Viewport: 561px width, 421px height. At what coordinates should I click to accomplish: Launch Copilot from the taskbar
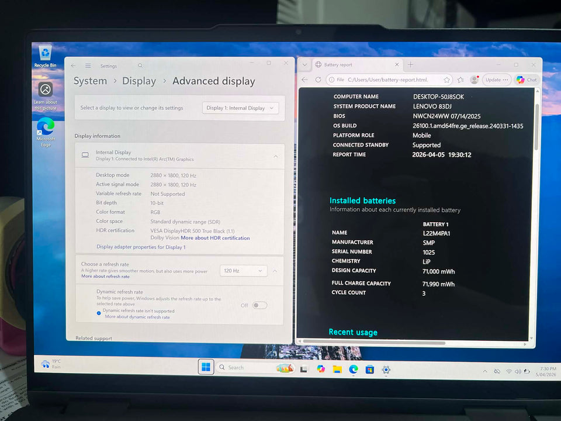click(321, 369)
